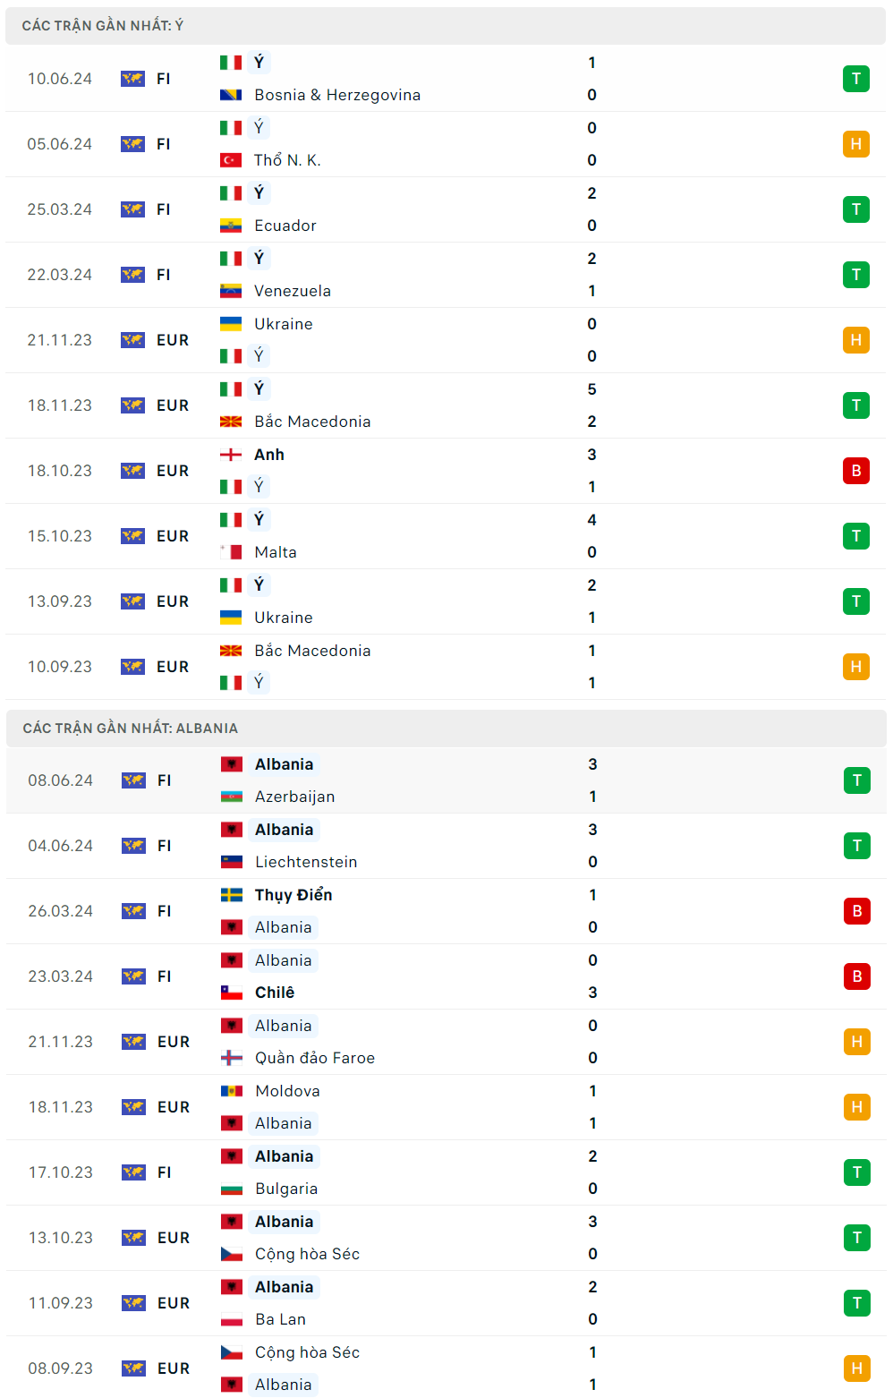Viewport: 893px width, 1398px height.
Task: Select the Liechtenstein team name
Action: click(306, 862)
